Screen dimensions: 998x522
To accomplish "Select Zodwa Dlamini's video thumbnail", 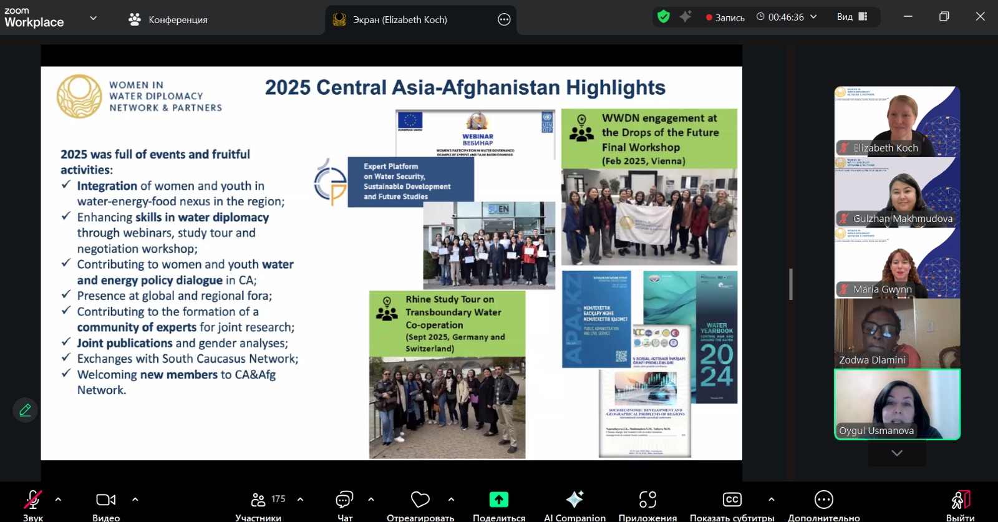I will point(897,333).
